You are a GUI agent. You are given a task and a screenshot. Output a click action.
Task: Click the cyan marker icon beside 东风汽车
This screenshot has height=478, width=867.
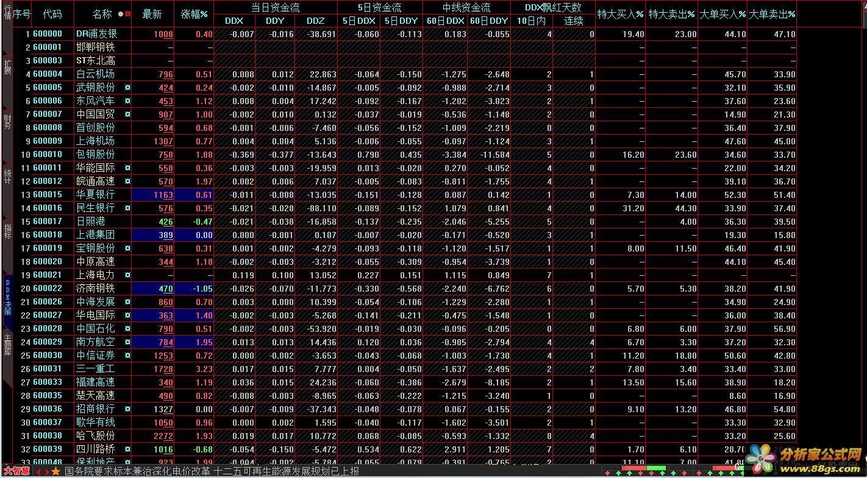127,101
